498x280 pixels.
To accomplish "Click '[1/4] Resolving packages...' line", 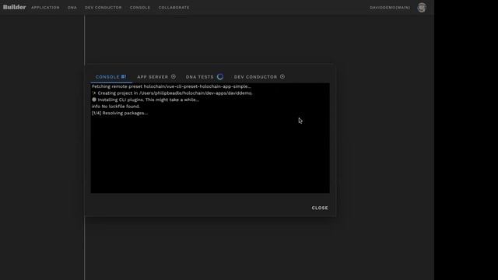I will 120,113.
